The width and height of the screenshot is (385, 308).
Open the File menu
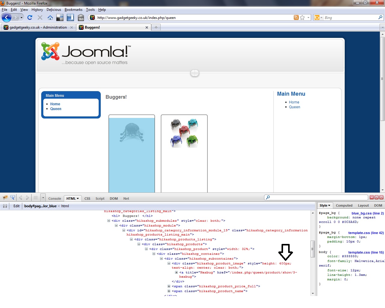(5, 10)
